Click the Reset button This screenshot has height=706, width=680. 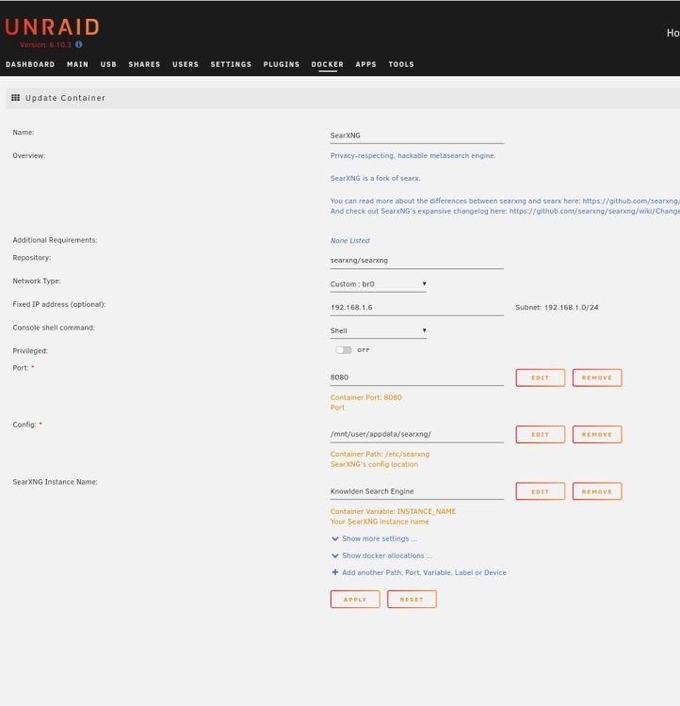(x=412, y=600)
